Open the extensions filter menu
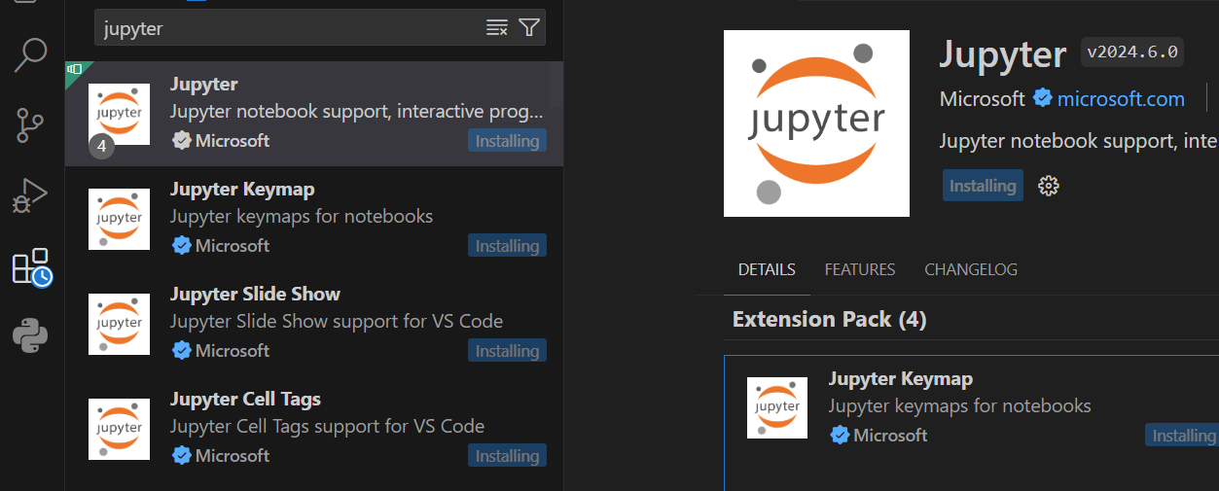Image resolution: width=1219 pixels, height=491 pixels. pyautogui.click(x=528, y=27)
